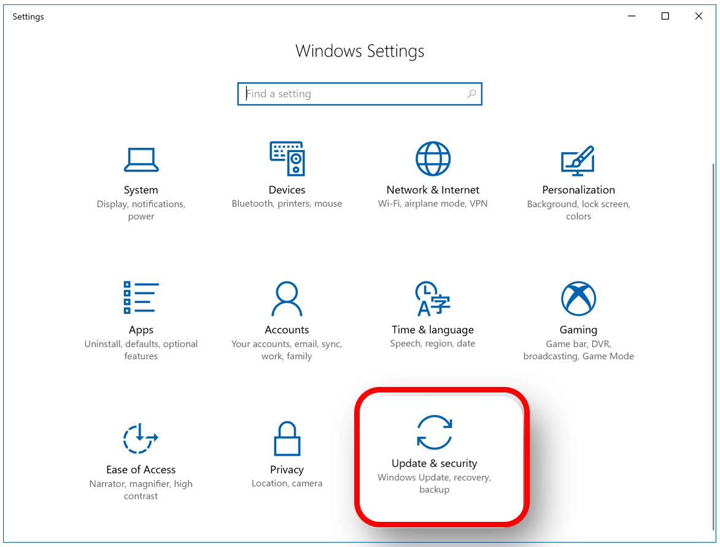The width and height of the screenshot is (720, 547).
Task: Open the Gaming Xbox icon
Action: point(578,298)
